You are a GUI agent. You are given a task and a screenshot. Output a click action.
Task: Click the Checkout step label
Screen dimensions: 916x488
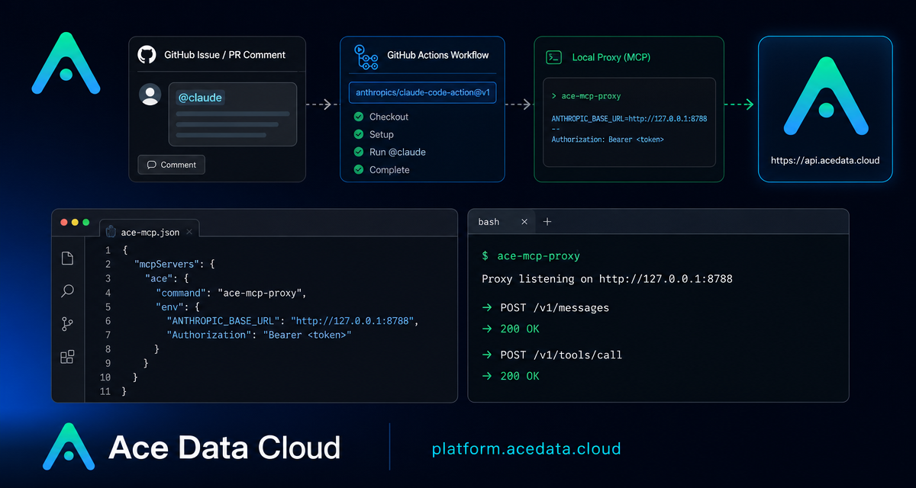[389, 117]
